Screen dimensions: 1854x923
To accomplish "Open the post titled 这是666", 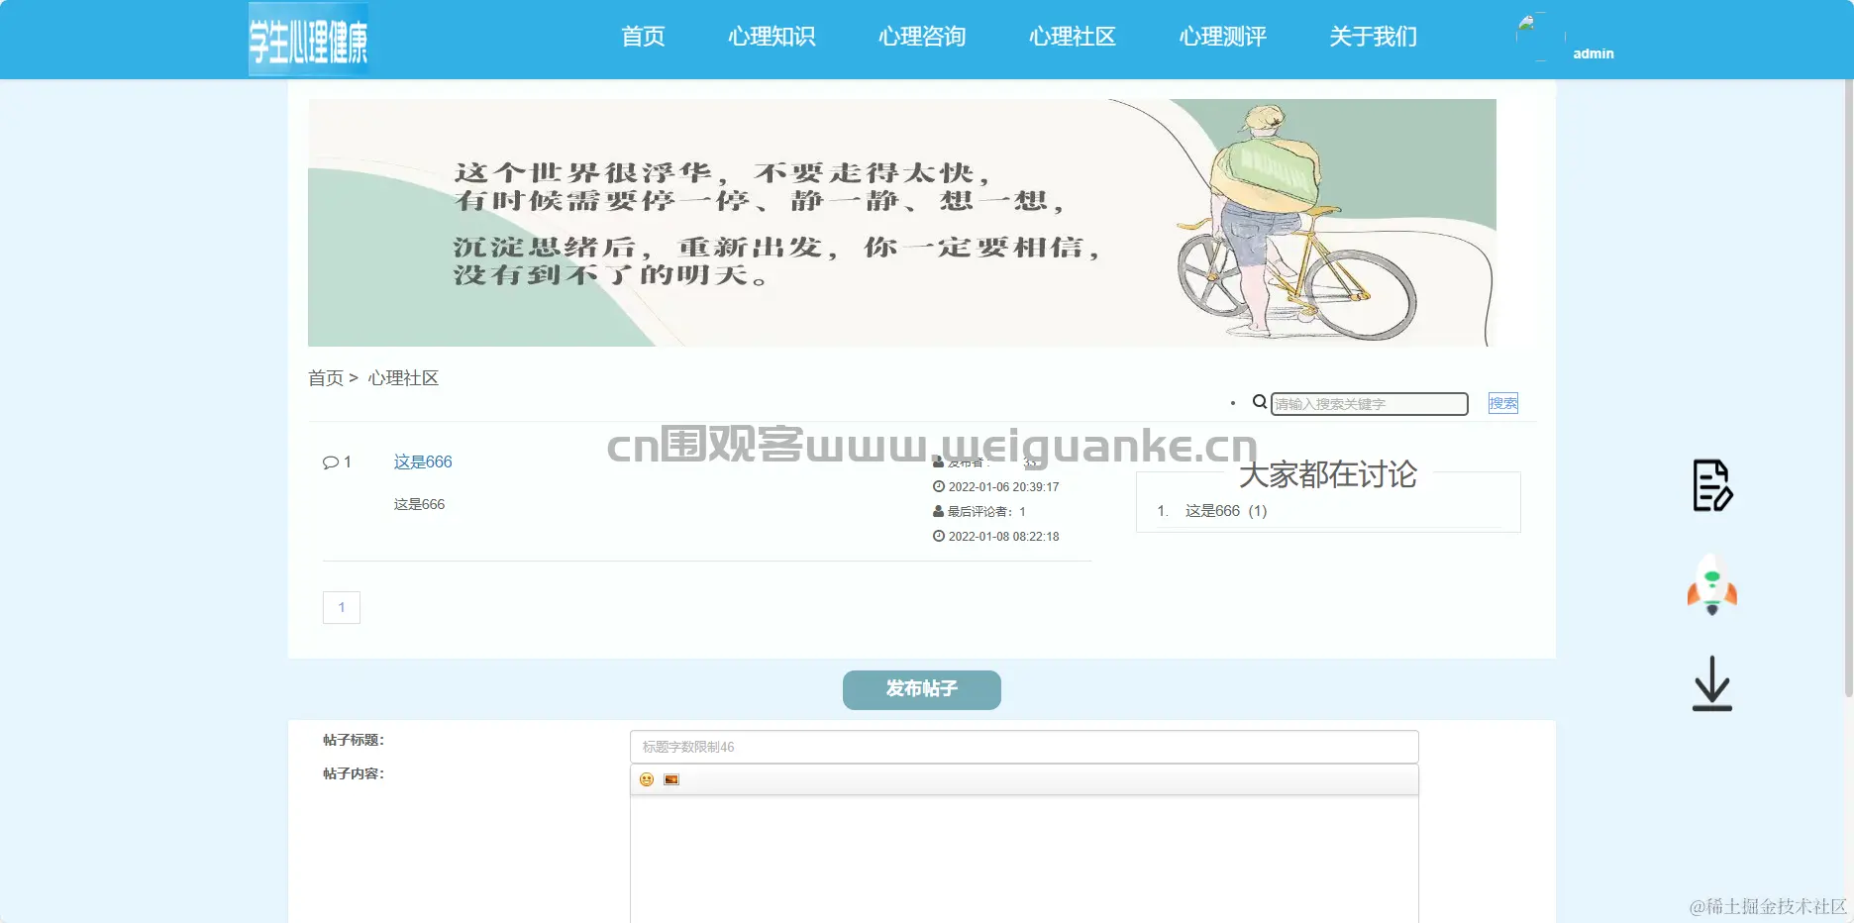I will pos(423,461).
